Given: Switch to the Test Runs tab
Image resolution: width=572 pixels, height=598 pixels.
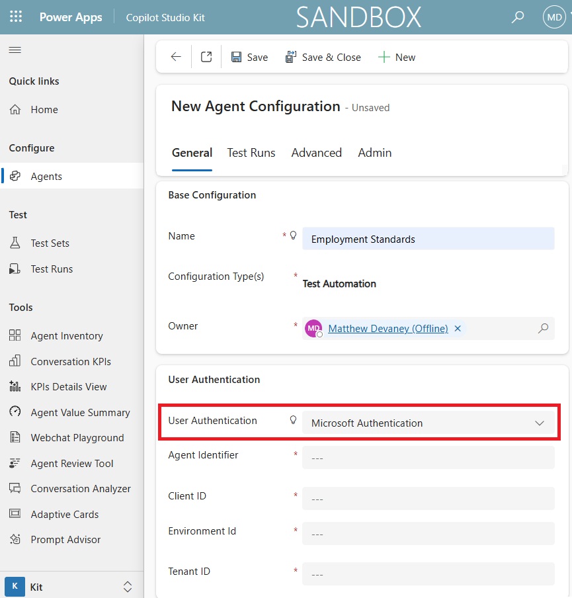Looking at the screenshot, I should (x=251, y=153).
